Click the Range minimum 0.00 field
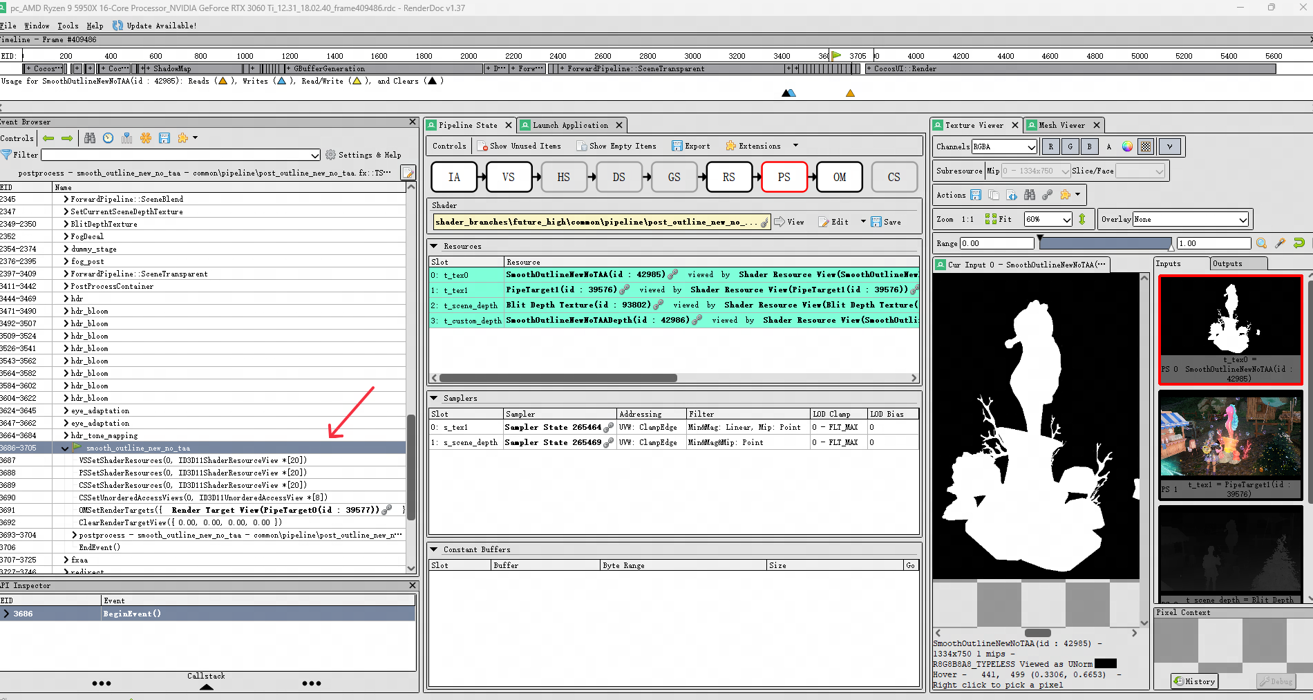 click(997, 243)
